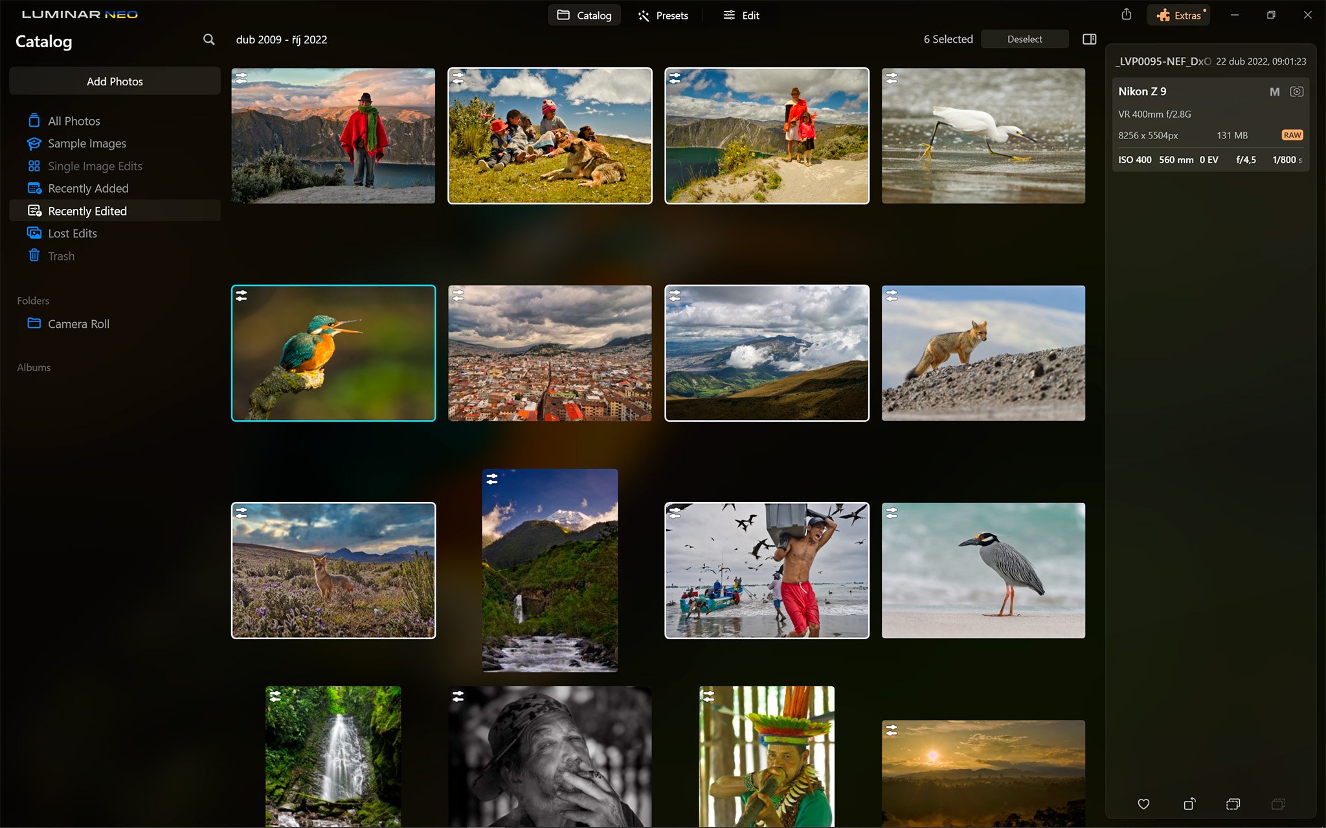Select woman and child by crater lake photo
The image size is (1326, 828).
767,136
